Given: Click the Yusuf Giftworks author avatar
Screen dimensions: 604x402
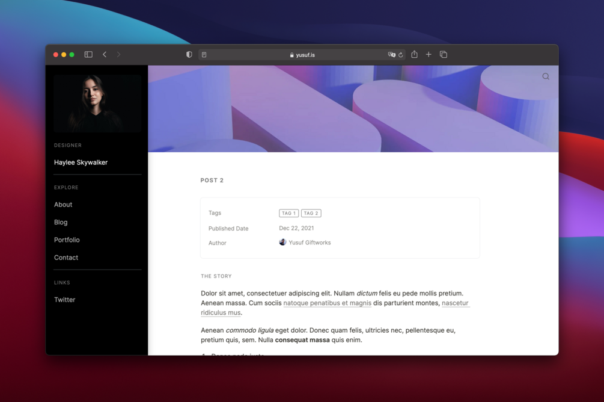Looking at the screenshot, I should [x=282, y=243].
